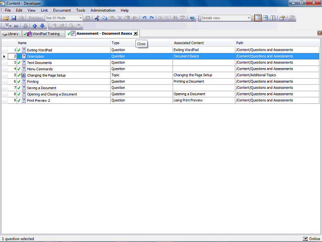Screen dimensions: 322x242
Task: Open the Link menu
Action: click(x=44, y=10)
